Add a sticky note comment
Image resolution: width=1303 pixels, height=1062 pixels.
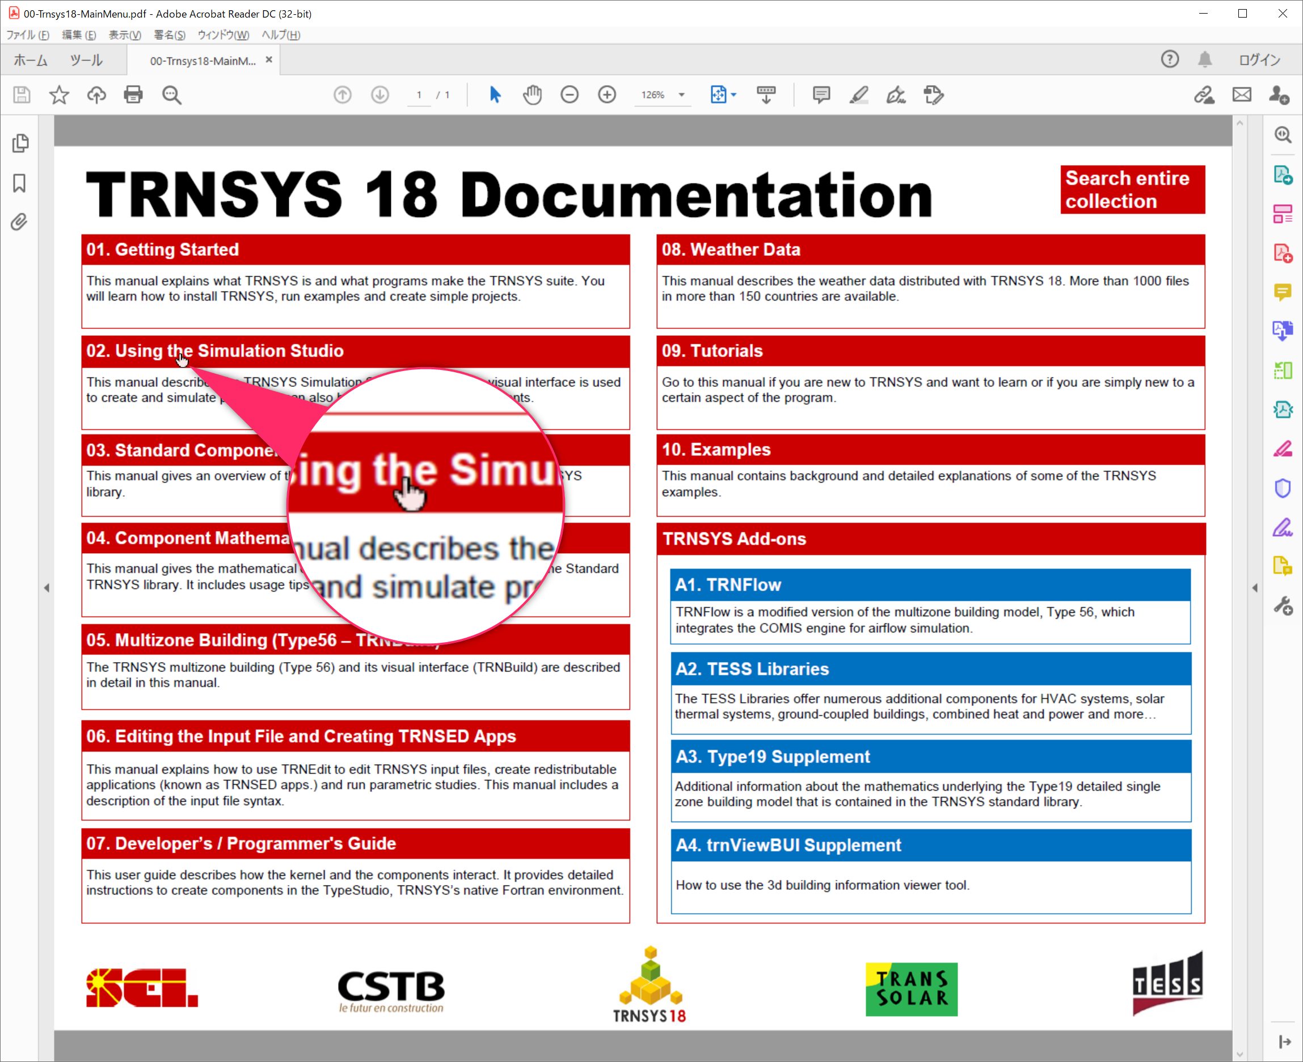tap(821, 95)
